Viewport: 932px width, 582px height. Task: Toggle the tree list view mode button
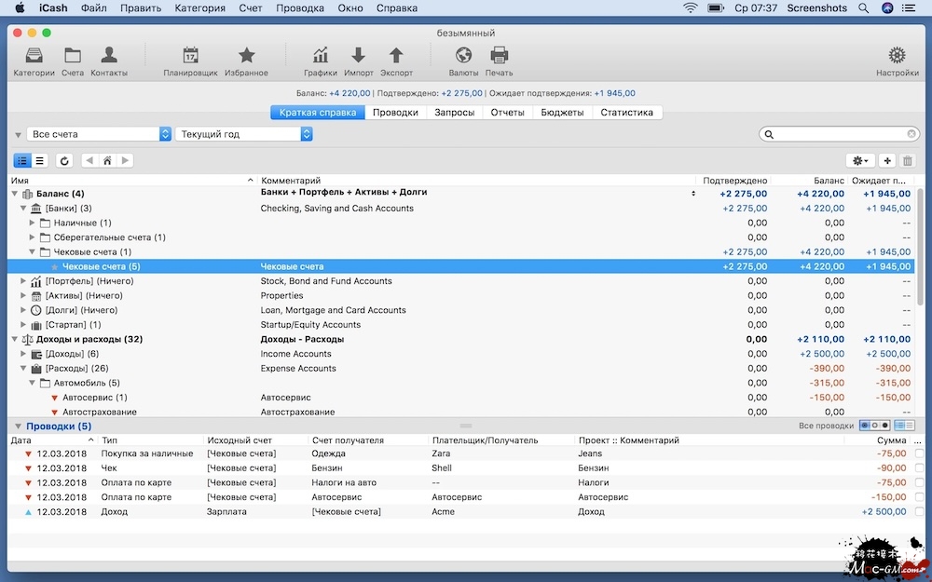click(23, 161)
